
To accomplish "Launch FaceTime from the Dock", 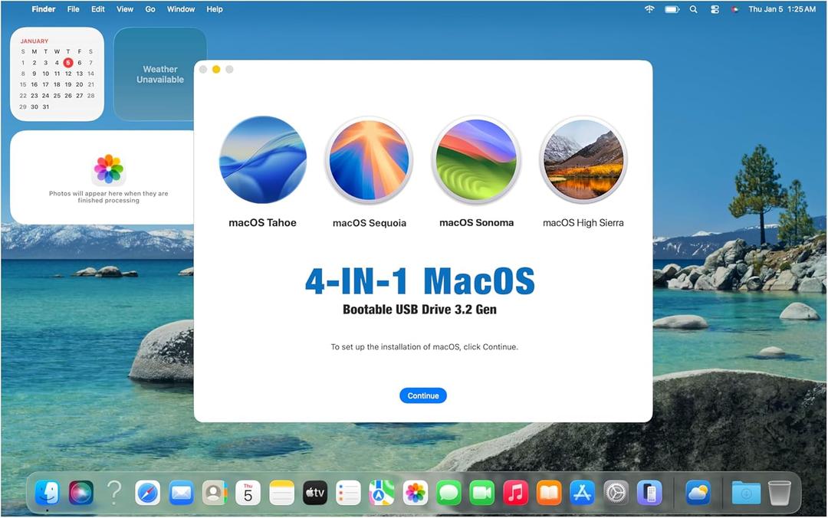I will 481,493.
